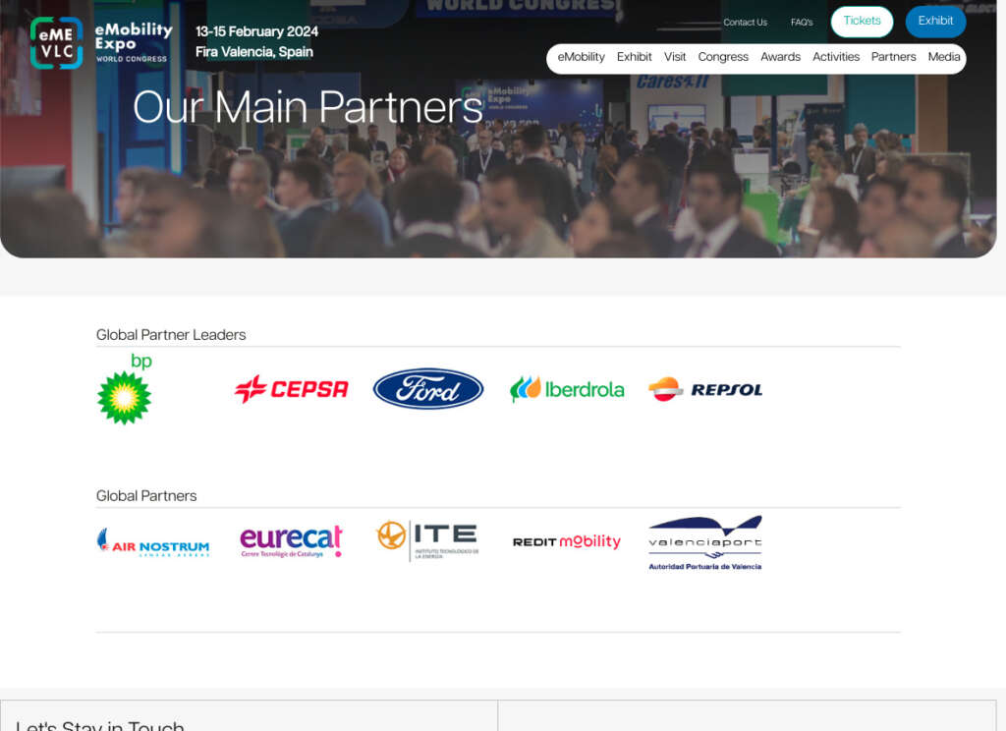Click the Eurecat partner logo

[x=291, y=541]
